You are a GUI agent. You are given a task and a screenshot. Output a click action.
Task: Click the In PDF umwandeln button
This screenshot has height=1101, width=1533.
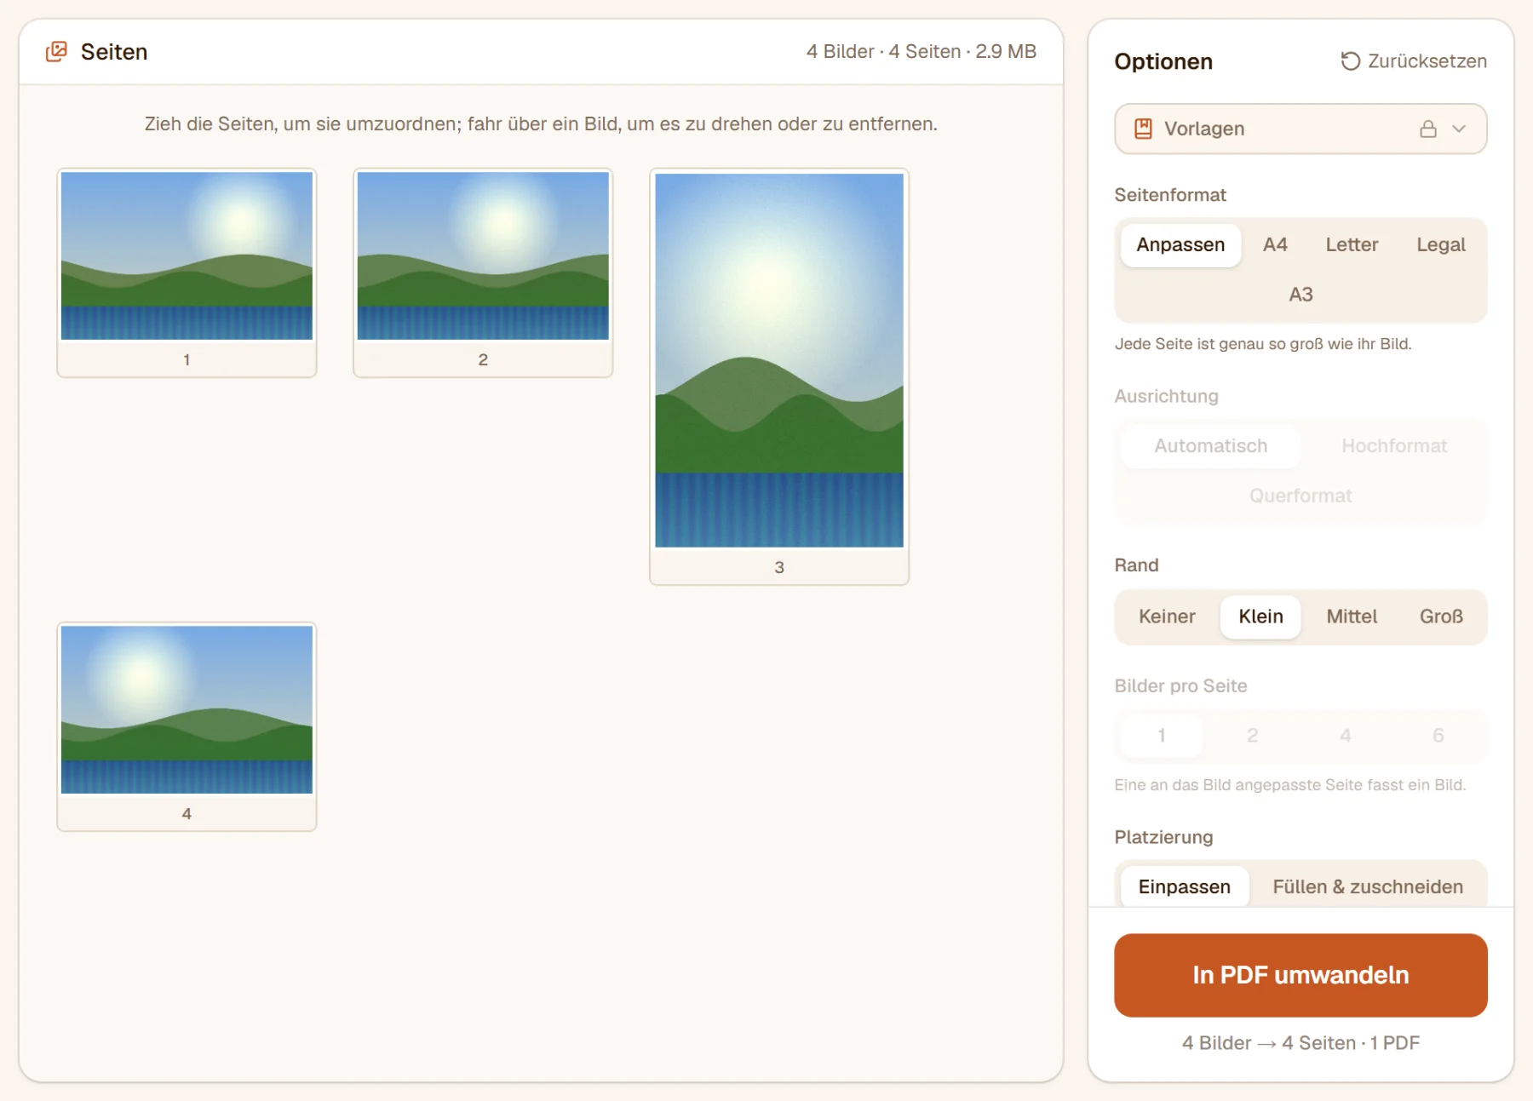[1300, 975]
